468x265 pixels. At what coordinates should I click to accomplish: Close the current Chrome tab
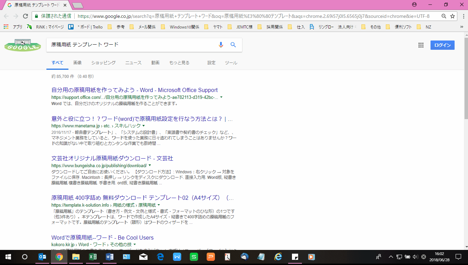pos(65,5)
